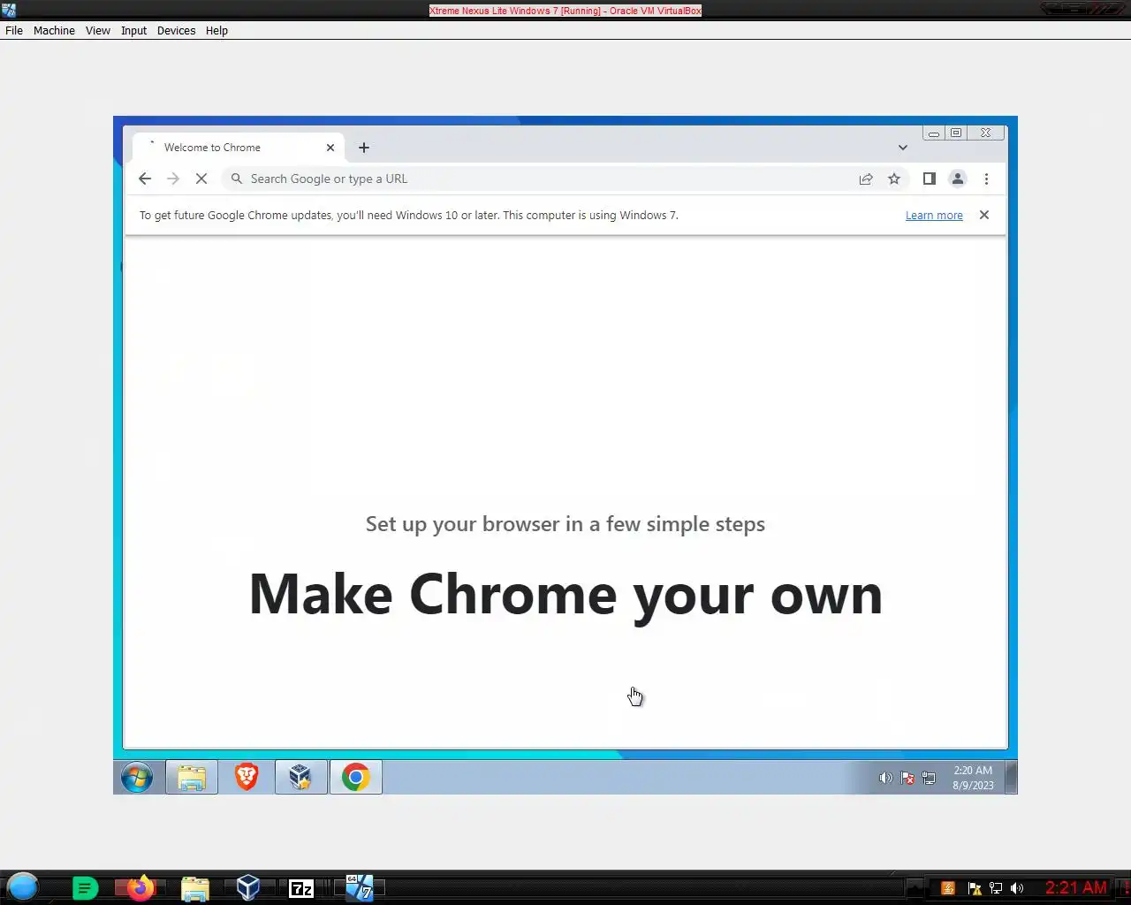This screenshot has height=905, width=1131.
Task: Close the Welcome to Chrome tab
Action: (330, 148)
